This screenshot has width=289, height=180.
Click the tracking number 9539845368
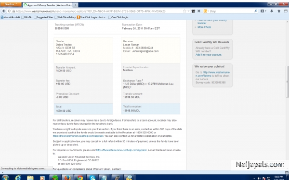pyautogui.click(x=62, y=28)
